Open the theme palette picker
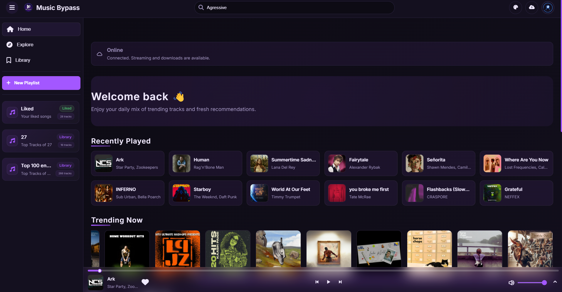Screen dimensions: 562x292 pyautogui.click(x=516, y=7)
